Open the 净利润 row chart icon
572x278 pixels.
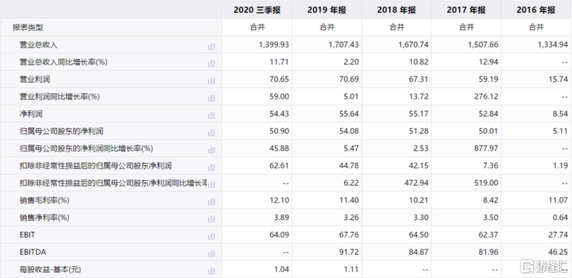(212, 114)
